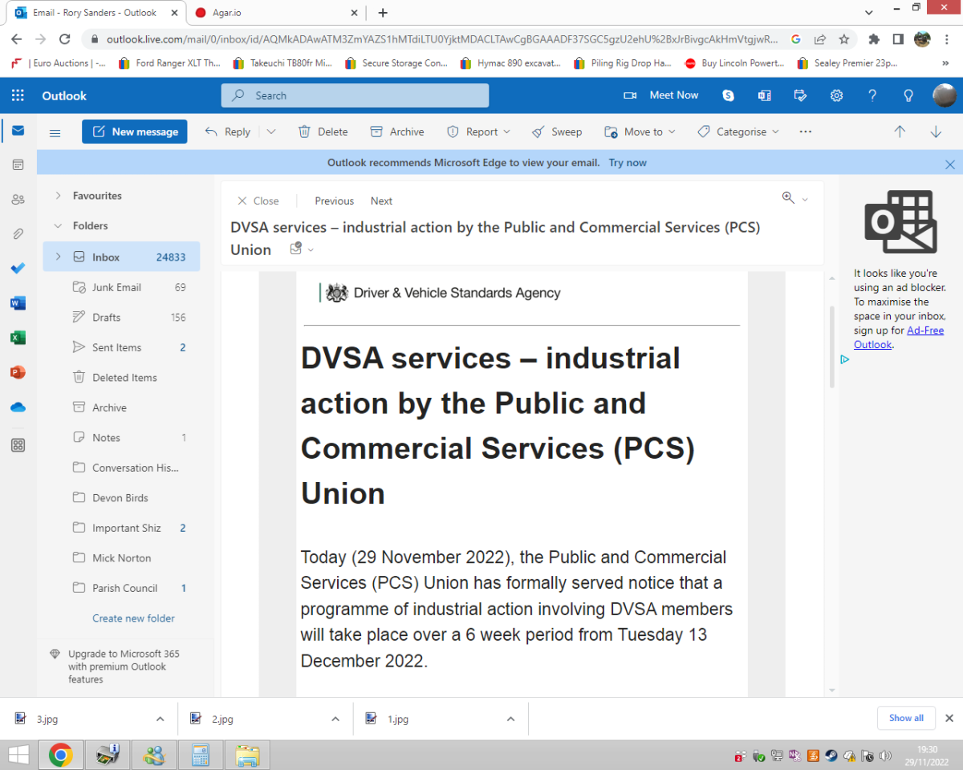
Task: Expand Inbox subfolders chevron
Action: click(58, 257)
